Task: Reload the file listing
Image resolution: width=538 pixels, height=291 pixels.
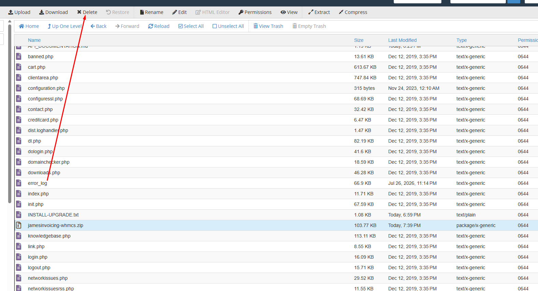Action: [159, 26]
